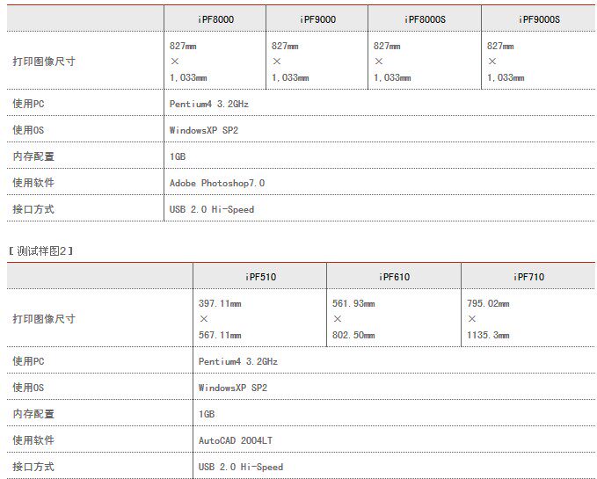Select the AutoCAD 2004LT cell text
This screenshot has width=597, height=479.
(x=236, y=440)
